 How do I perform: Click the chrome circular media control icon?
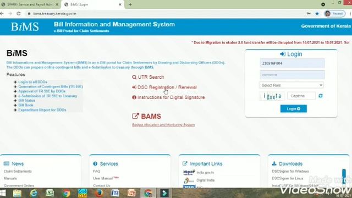323,4
